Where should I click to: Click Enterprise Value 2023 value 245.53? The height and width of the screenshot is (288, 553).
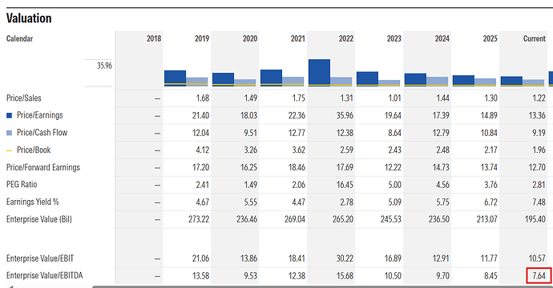click(x=391, y=219)
